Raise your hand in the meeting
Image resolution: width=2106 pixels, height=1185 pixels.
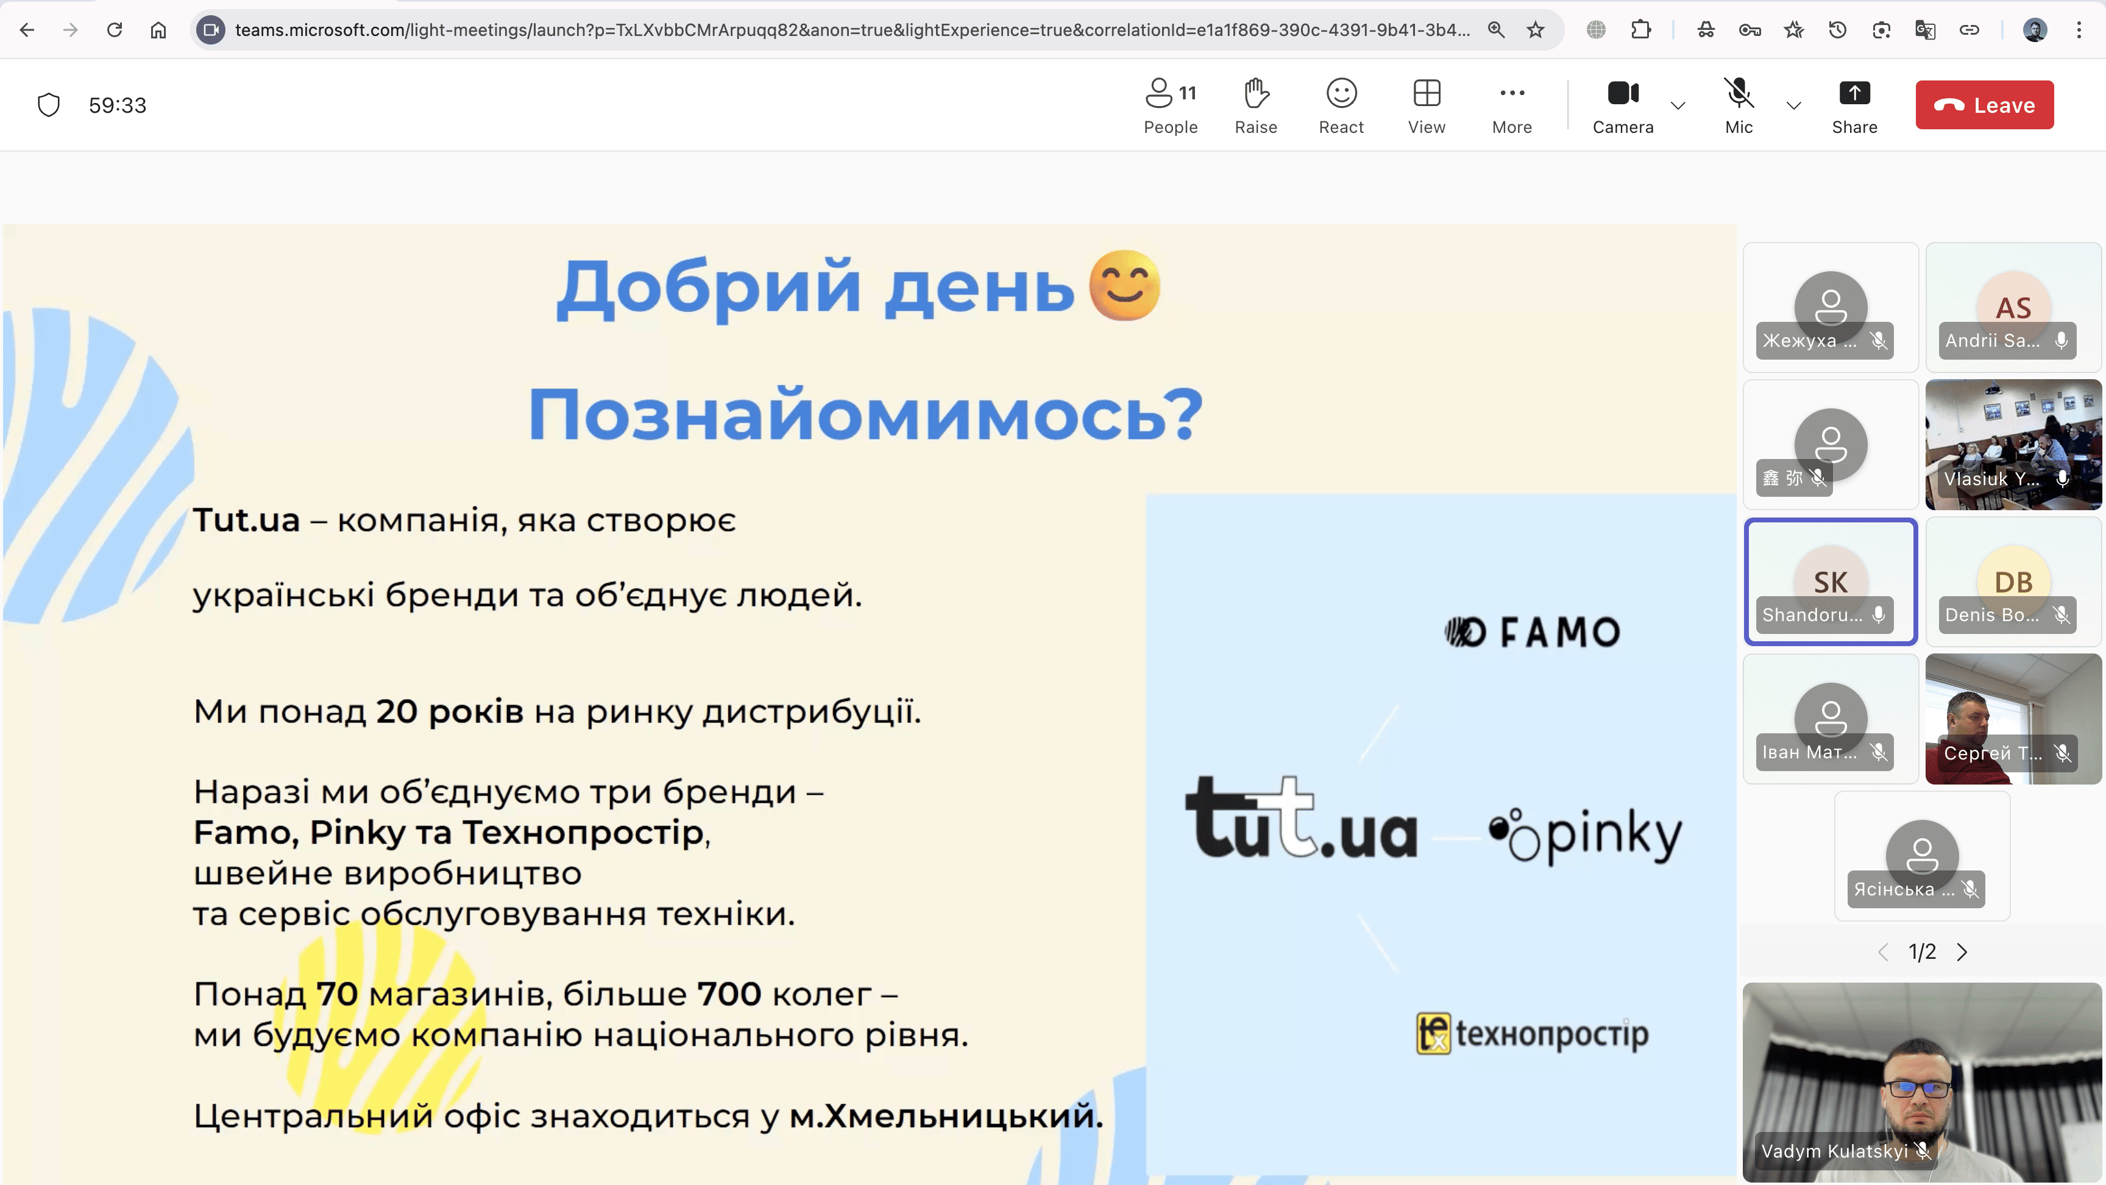tap(1256, 105)
